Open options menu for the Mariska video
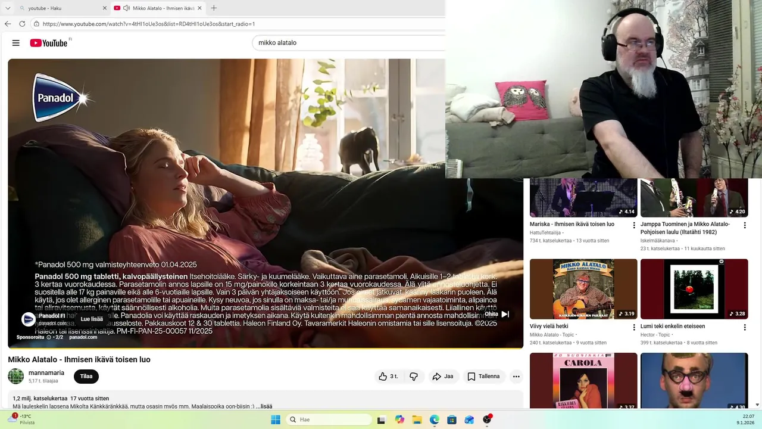The width and height of the screenshot is (762, 429). pos(634,225)
